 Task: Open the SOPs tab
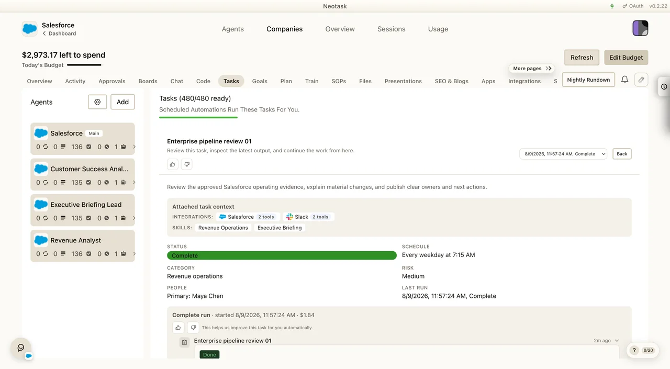click(x=339, y=81)
